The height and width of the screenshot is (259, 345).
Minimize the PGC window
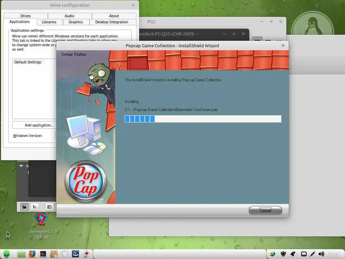click(x=261, y=22)
